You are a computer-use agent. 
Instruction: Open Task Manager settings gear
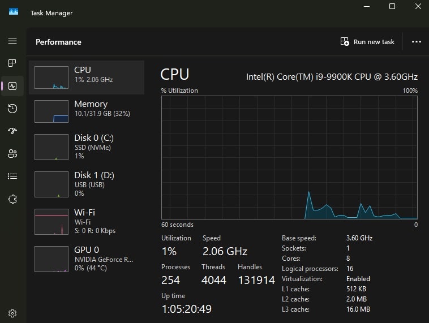(12, 313)
